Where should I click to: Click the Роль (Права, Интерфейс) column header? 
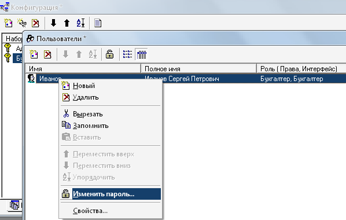click(301, 69)
